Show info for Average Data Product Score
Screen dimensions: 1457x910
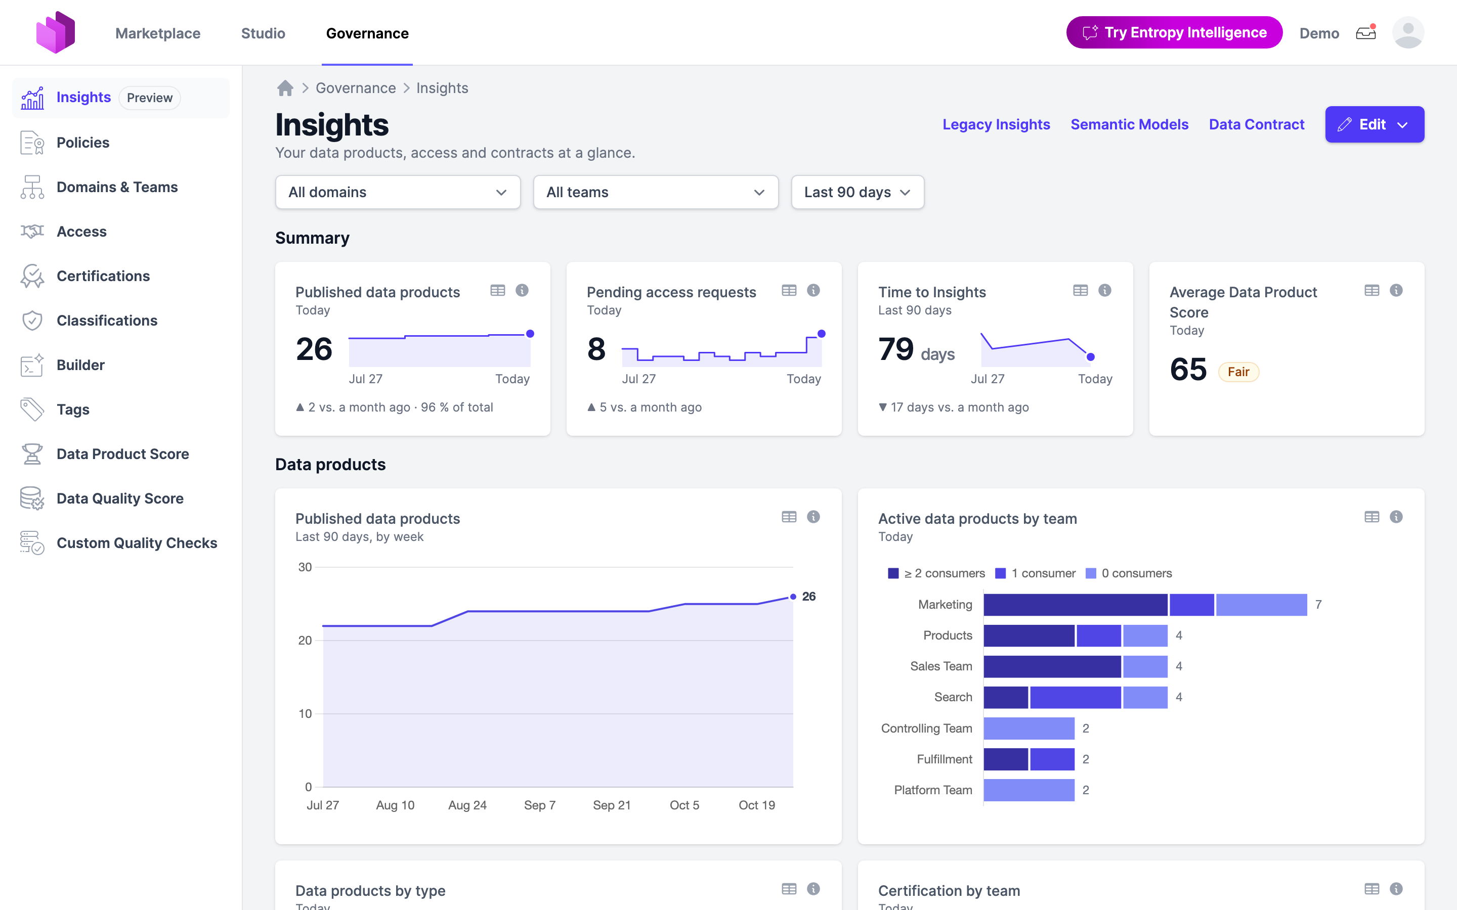click(x=1396, y=290)
